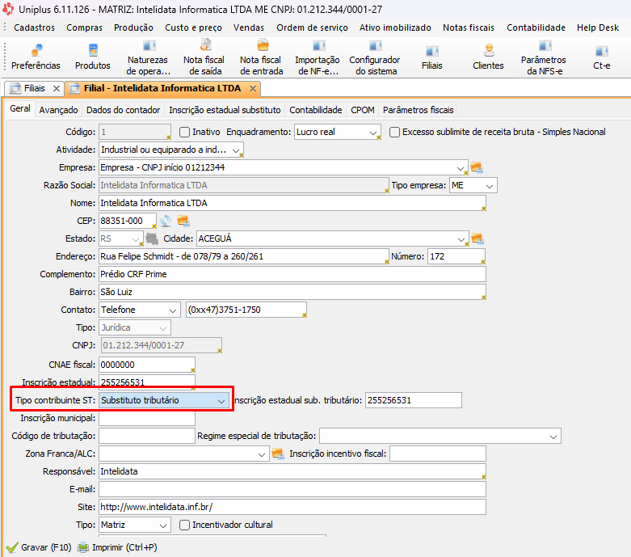Click the CEP lookup refresh icon

click(166, 221)
